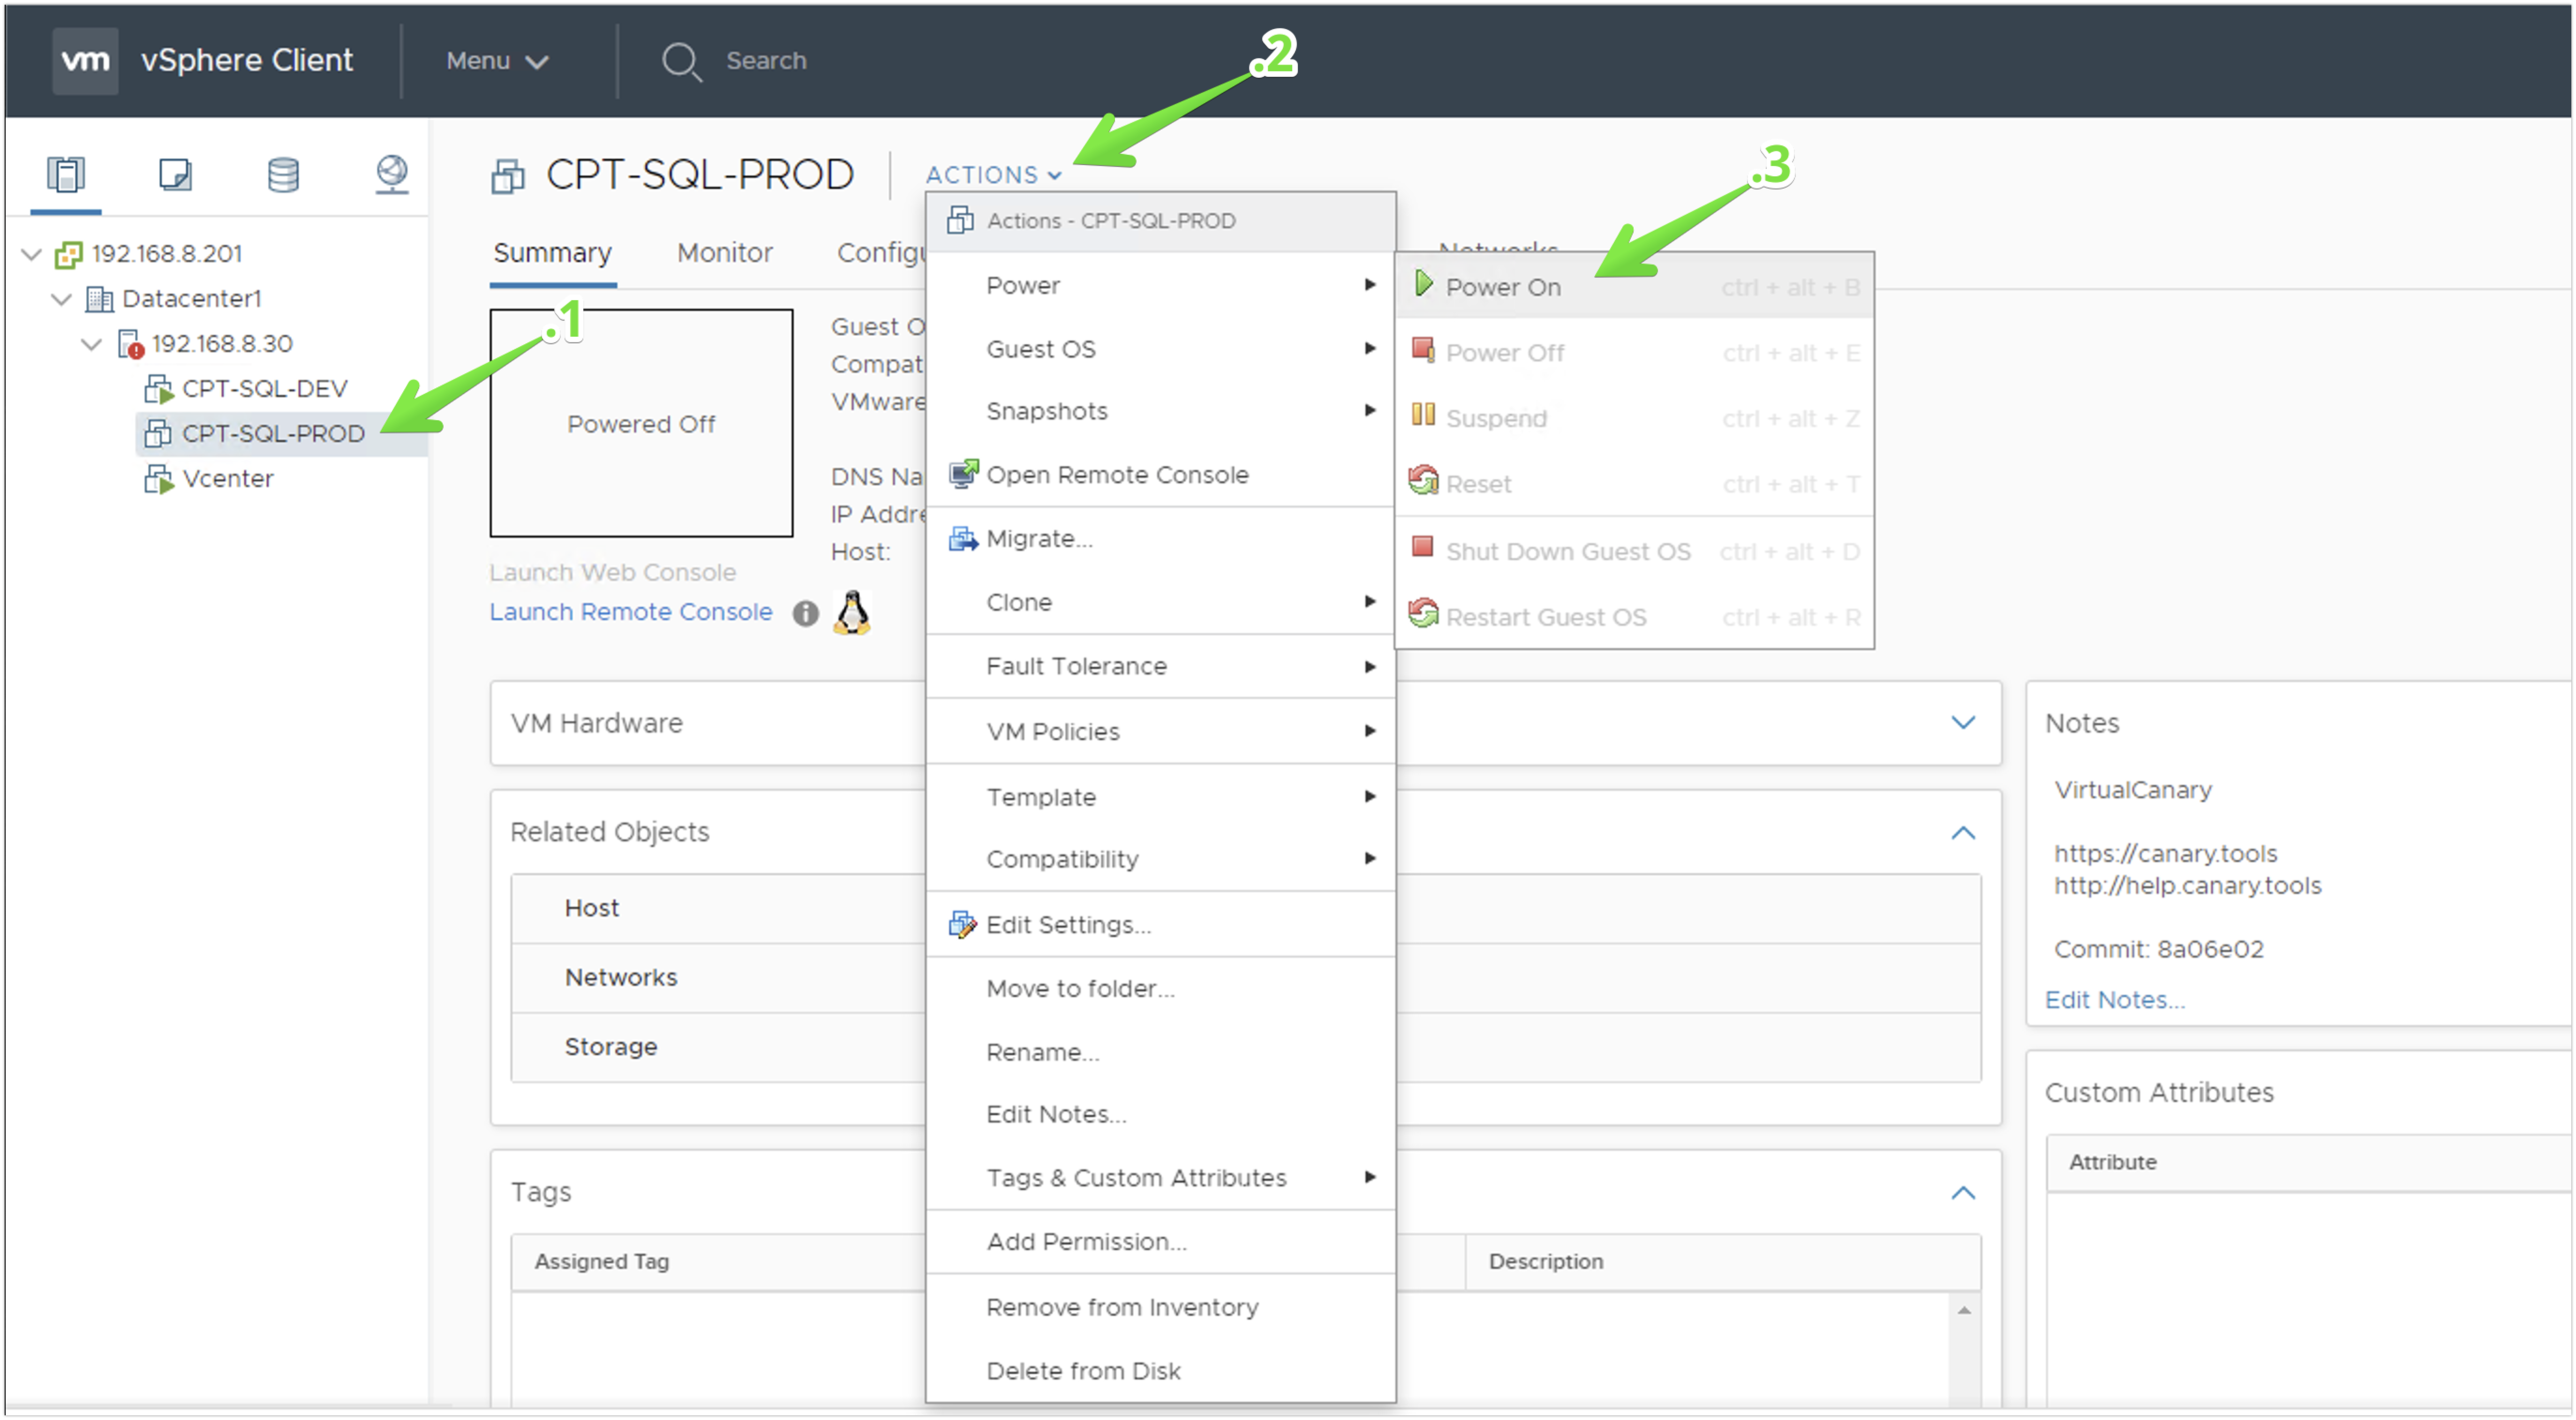Click the Open Remote Console monitor icon

pos(963,473)
